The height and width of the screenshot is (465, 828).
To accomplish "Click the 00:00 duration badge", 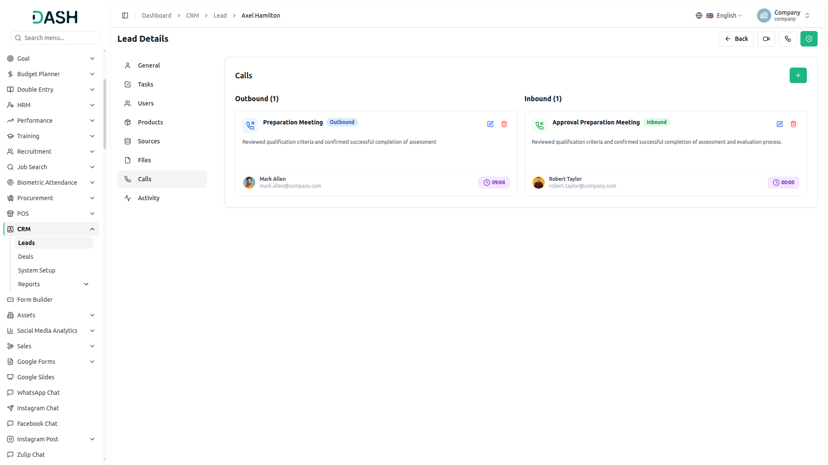I will pyautogui.click(x=784, y=183).
